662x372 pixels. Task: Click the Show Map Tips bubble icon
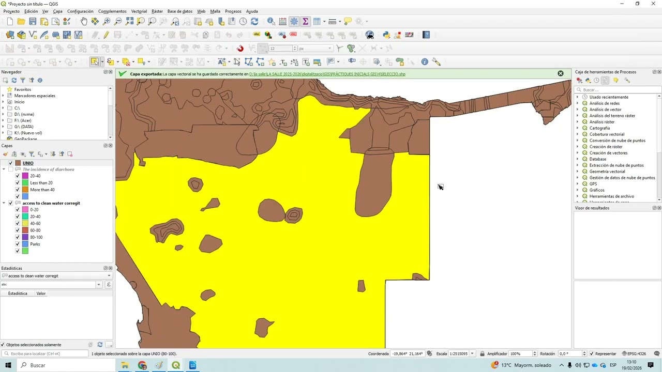point(348,21)
